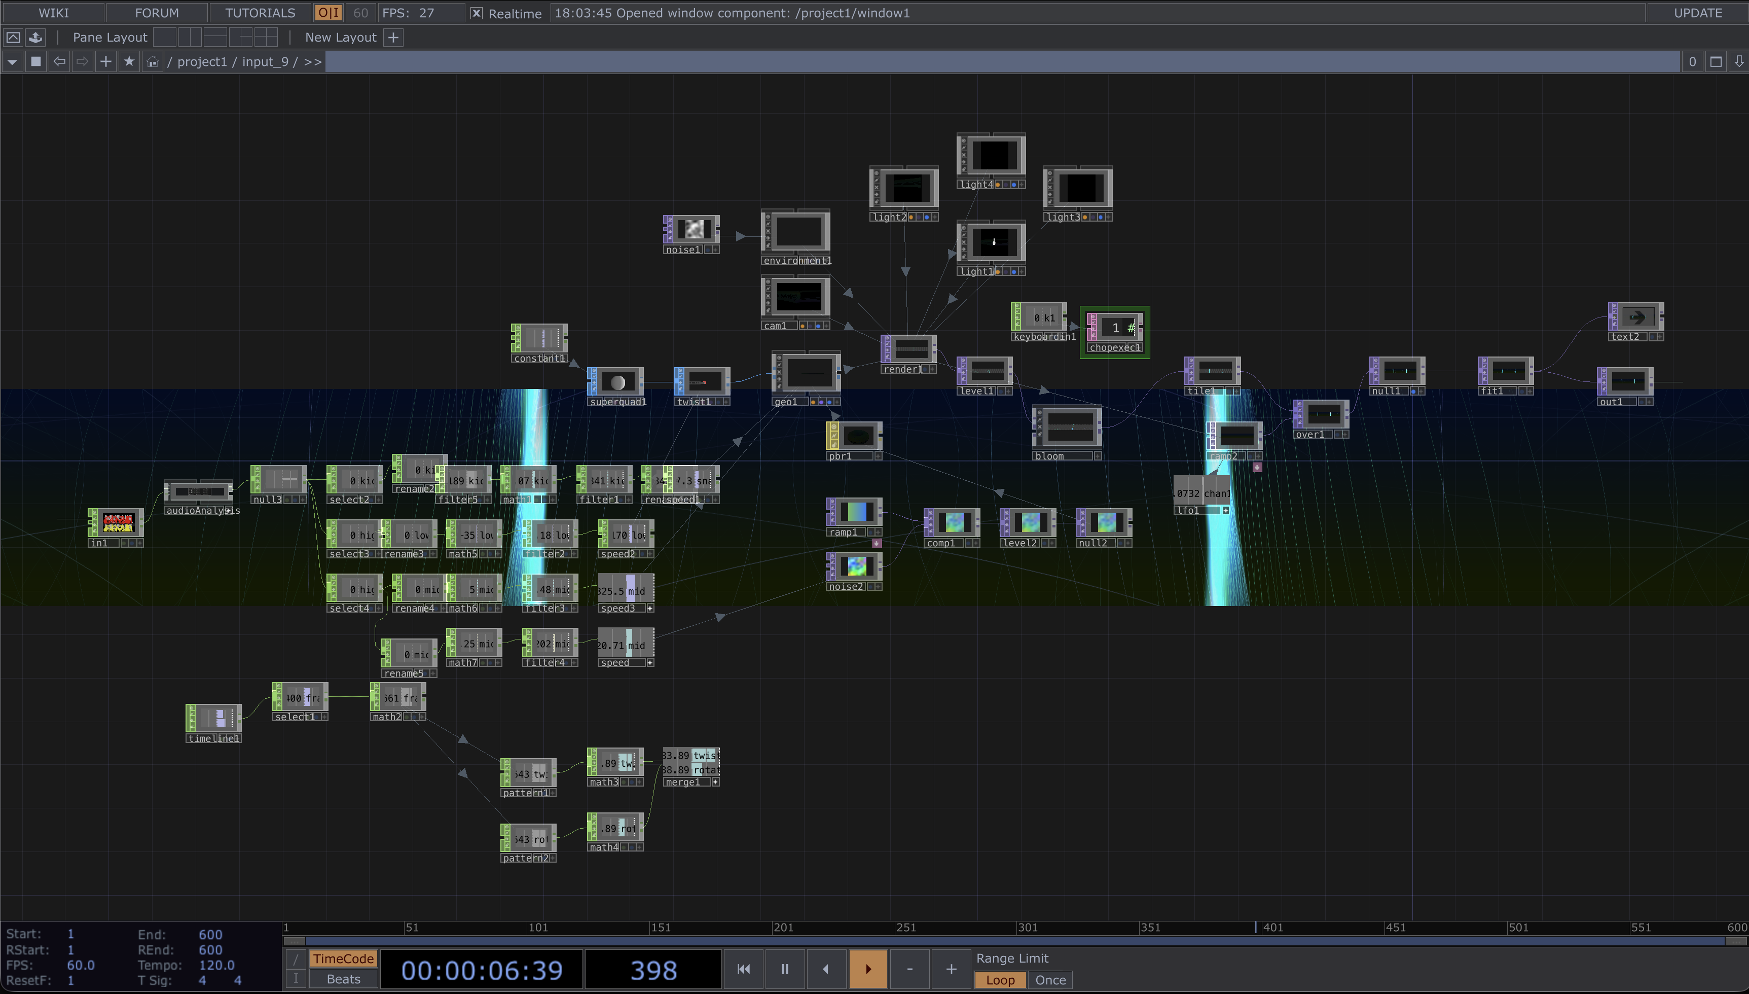The height and width of the screenshot is (994, 1749).
Task: Click the perform mode window icon
Action: click(x=13, y=38)
